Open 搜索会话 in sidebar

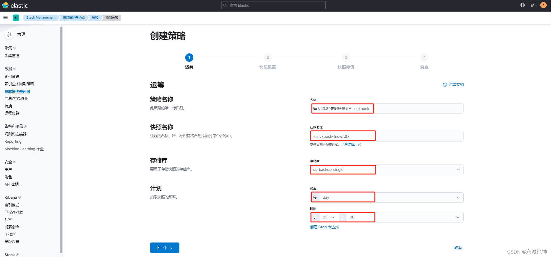coord(12,227)
